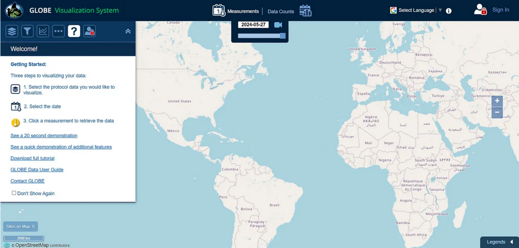Select the help question mark icon
Viewport: 519px width, 248px height.
click(74, 31)
